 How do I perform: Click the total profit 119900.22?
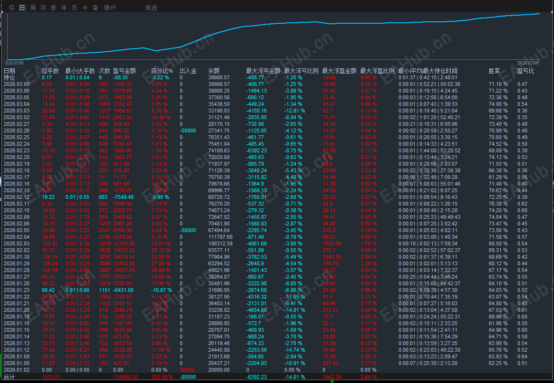point(126,377)
